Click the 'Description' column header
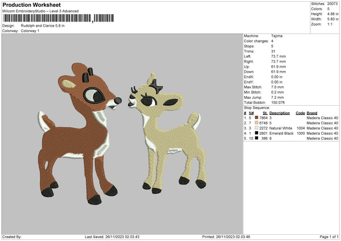 pos(280,113)
